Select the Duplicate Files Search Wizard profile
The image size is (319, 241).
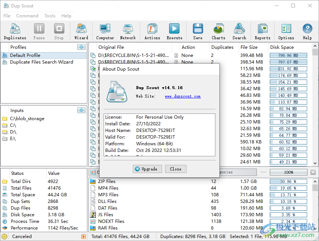tap(41, 62)
